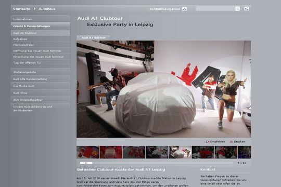Open Tag der offenen Tür entry

pyautogui.click(x=40, y=63)
